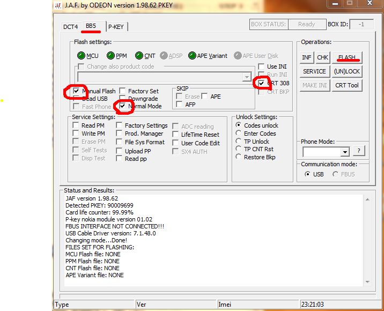The width and height of the screenshot is (384, 311).
Task: Click the INF operations button
Action: coord(307,57)
